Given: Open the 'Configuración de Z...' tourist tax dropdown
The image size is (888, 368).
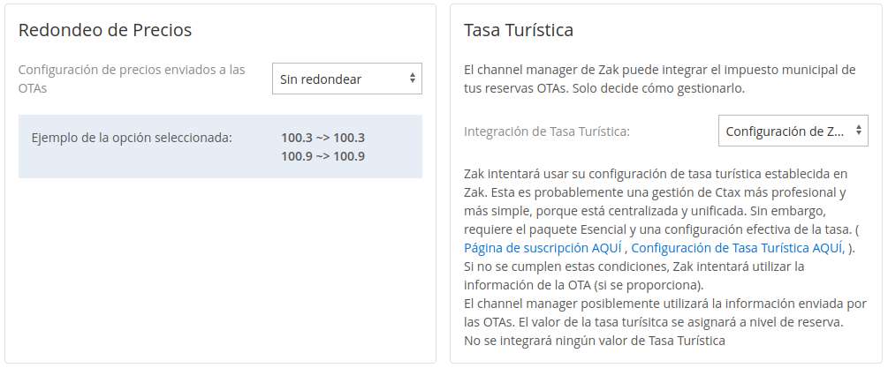Looking at the screenshot, I should (x=786, y=131).
